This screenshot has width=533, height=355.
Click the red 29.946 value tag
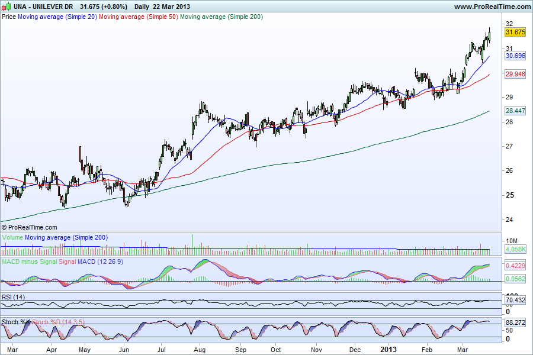(x=515, y=74)
